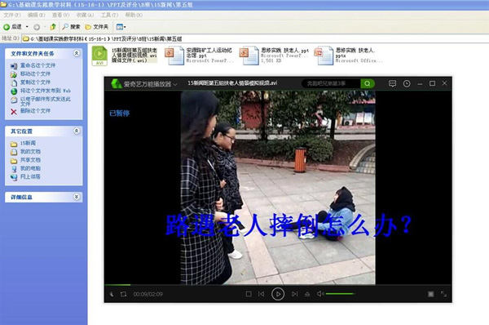Collapse the 文件和文件夹任务 panel

click(77, 53)
